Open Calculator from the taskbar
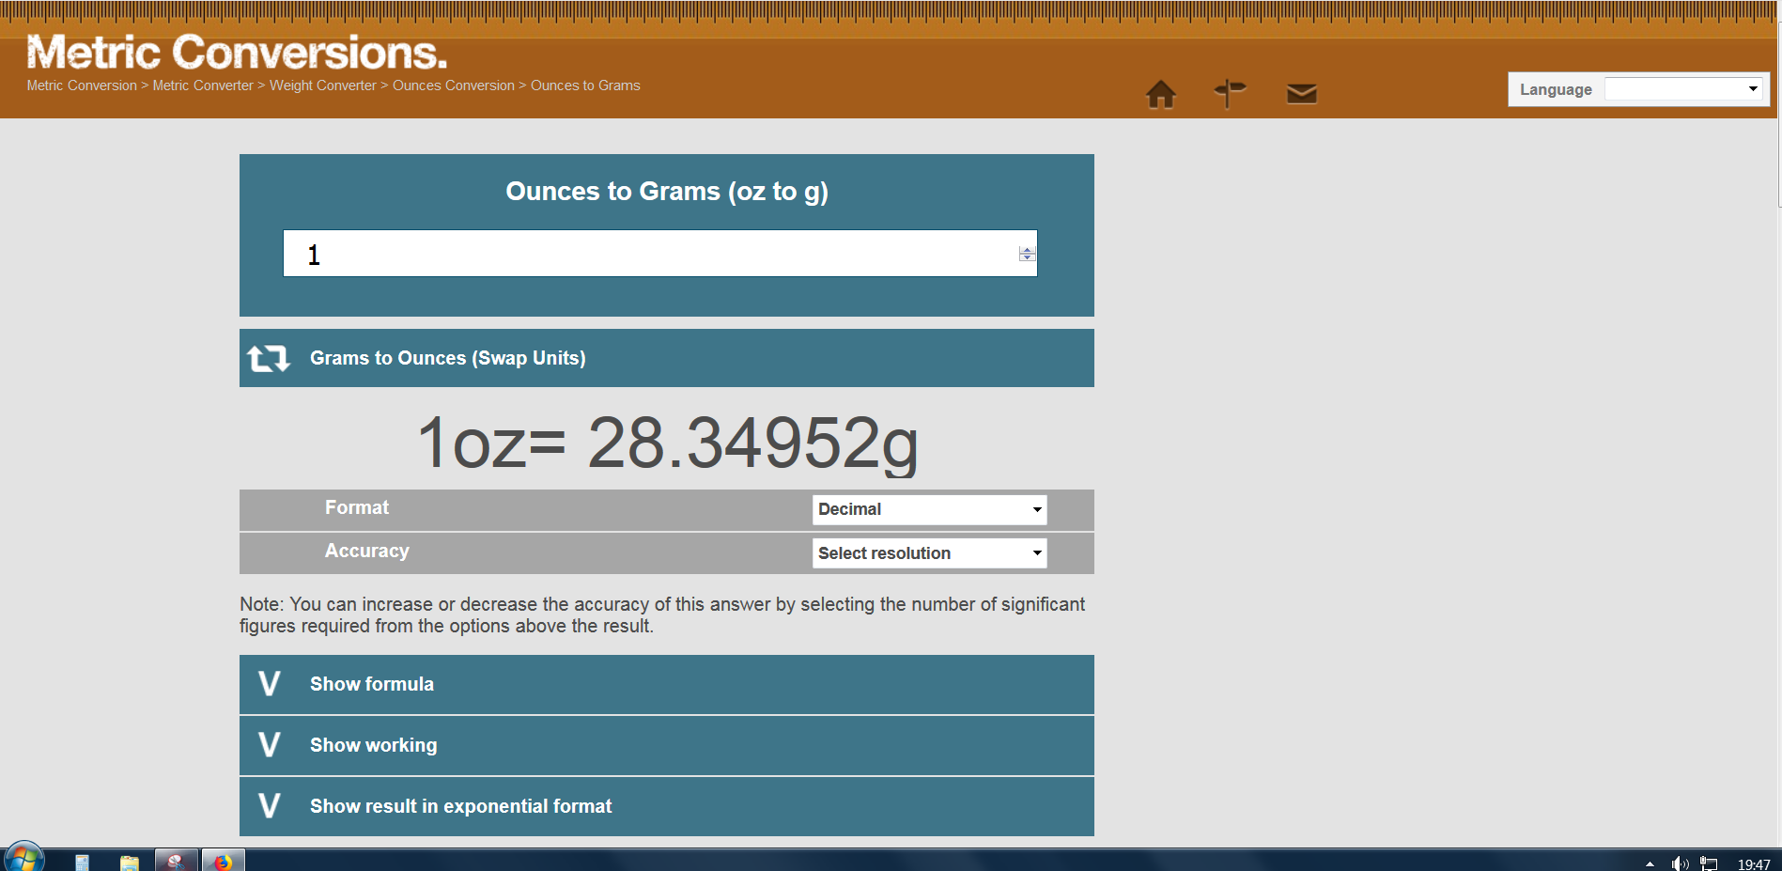This screenshot has width=1782, height=871. [82, 862]
